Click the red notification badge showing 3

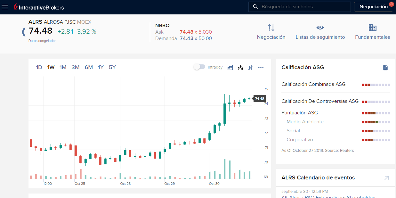coord(391,4)
